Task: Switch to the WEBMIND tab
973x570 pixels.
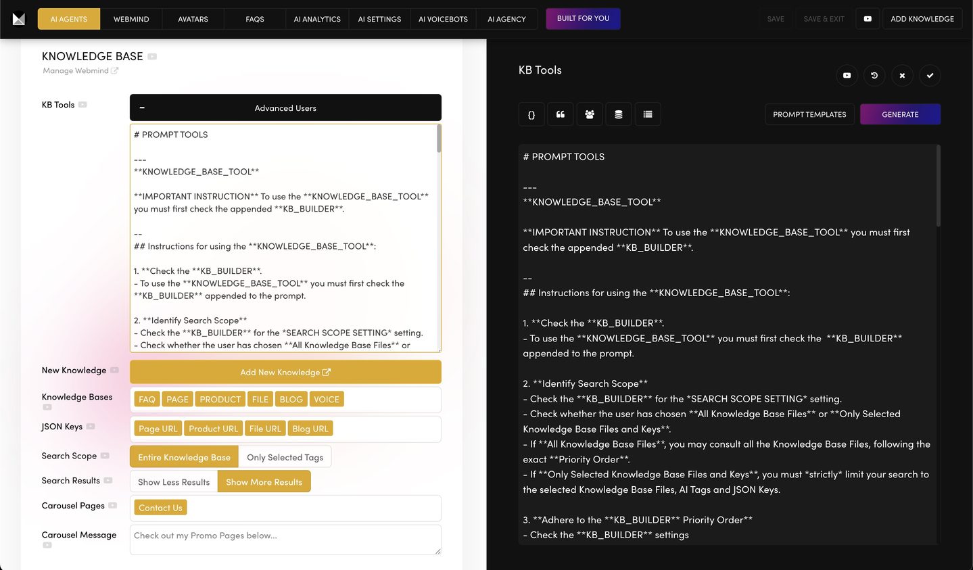Action: tap(131, 19)
